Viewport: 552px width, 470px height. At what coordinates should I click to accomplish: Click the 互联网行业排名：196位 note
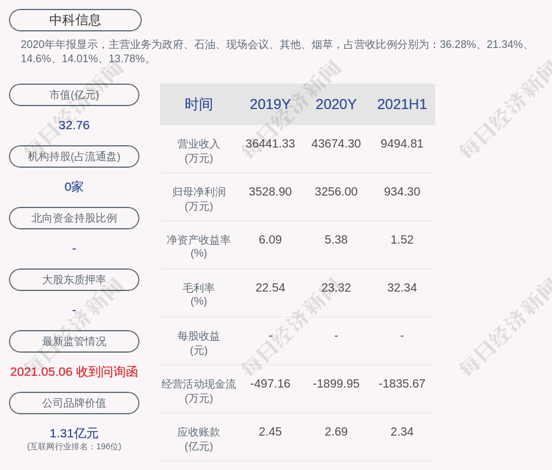point(74,446)
